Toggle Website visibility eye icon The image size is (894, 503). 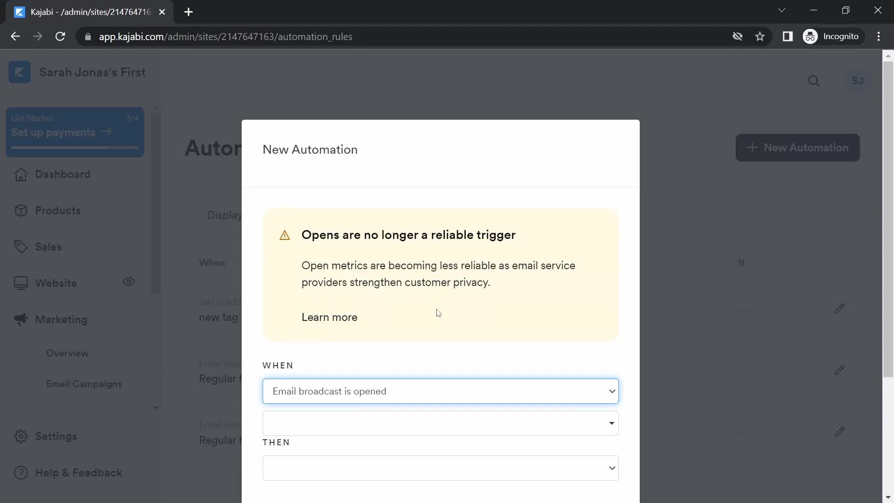coord(129,282)
